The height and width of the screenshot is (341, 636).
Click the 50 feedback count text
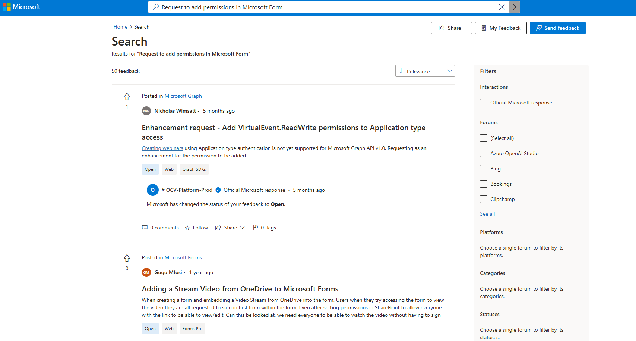[x=126, y=71]
